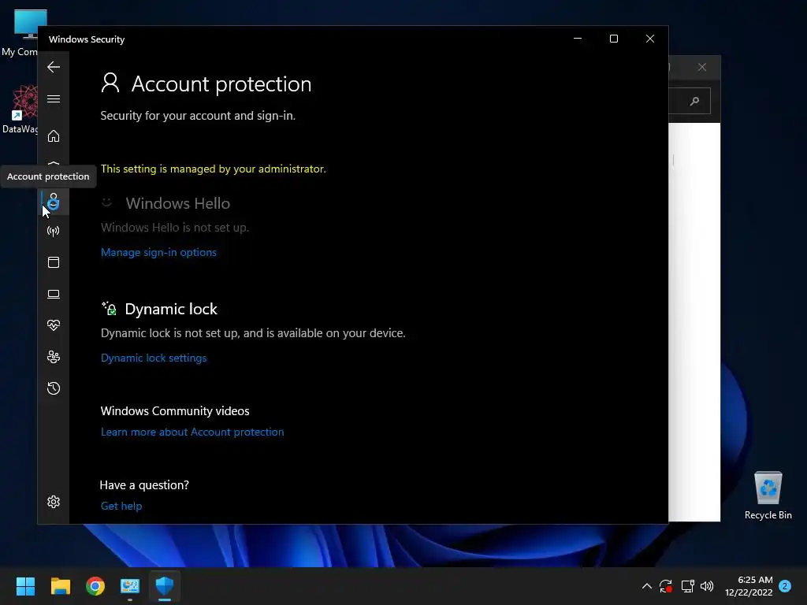Viewport: 807px width, 605px height.
Task: Click the Windows Security shield taskbar icon
Action: [x=165, y=586]
